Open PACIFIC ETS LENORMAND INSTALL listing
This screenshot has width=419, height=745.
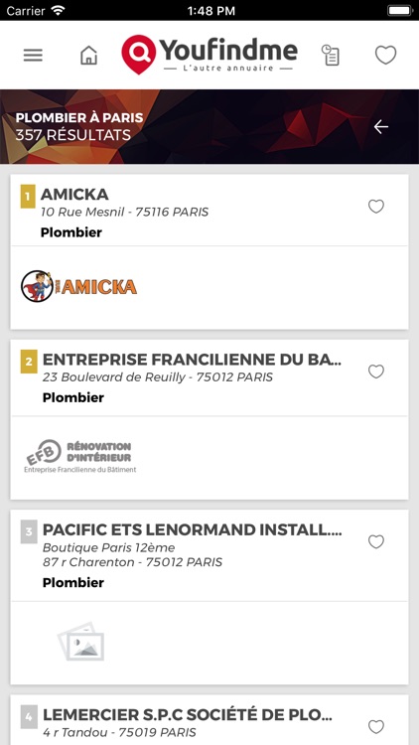pos(192,529)
